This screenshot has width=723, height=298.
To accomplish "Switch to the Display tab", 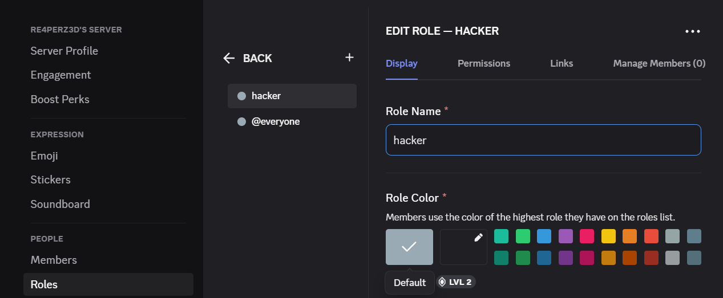I will click(402, 63).
